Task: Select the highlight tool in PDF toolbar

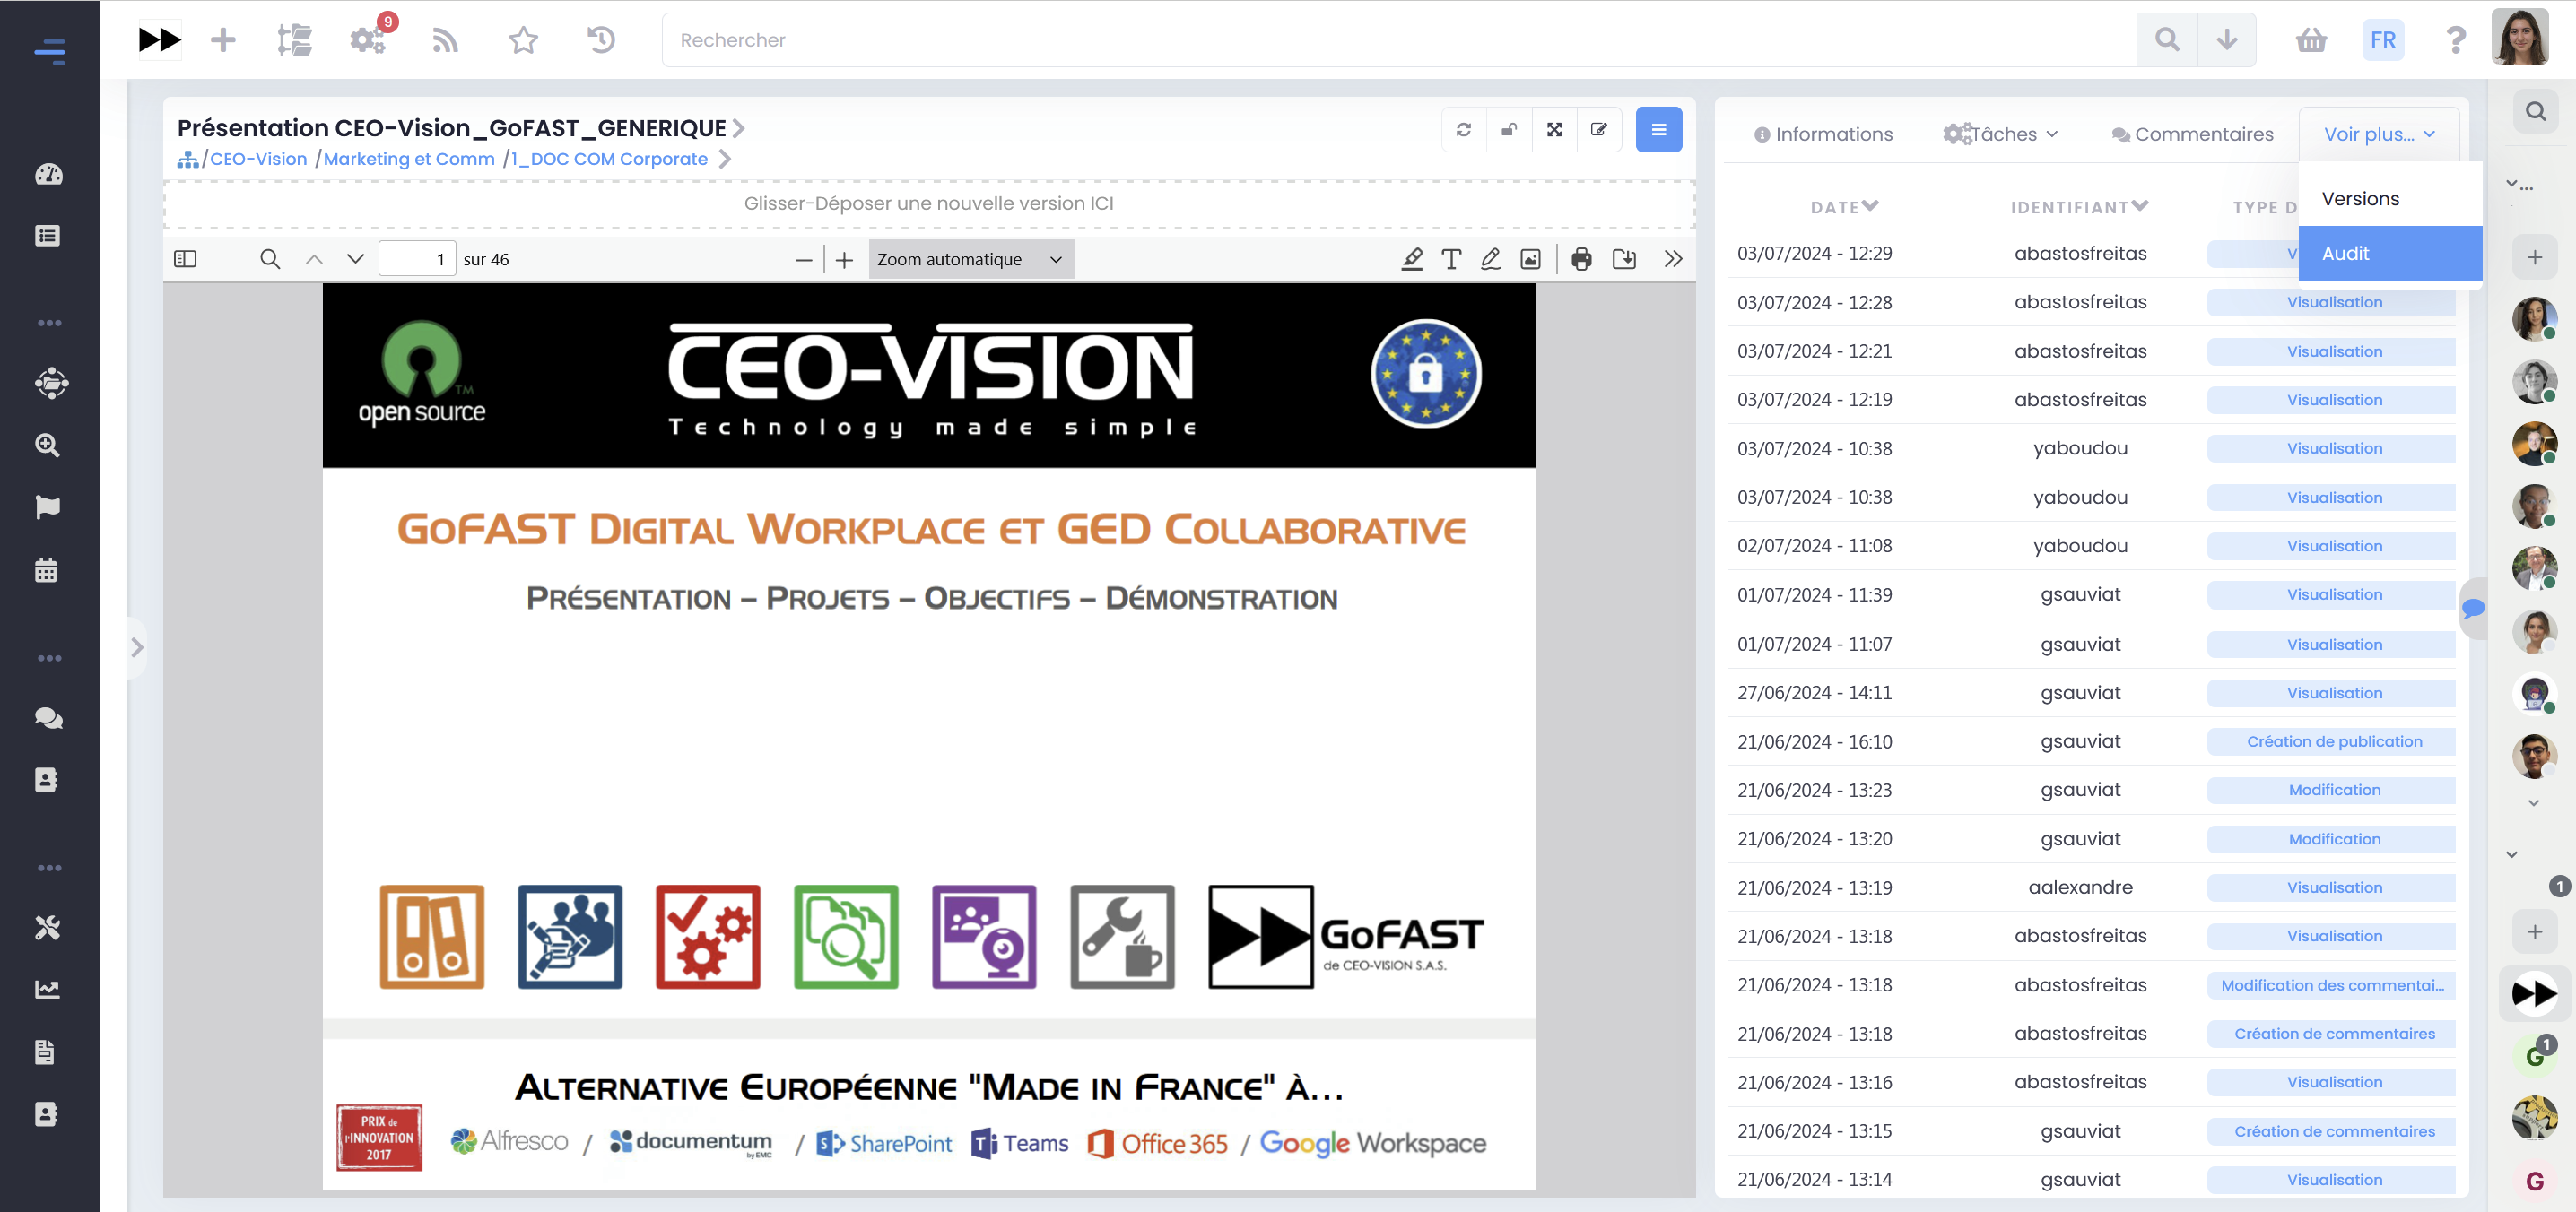Action: [x=1411, y=260]
